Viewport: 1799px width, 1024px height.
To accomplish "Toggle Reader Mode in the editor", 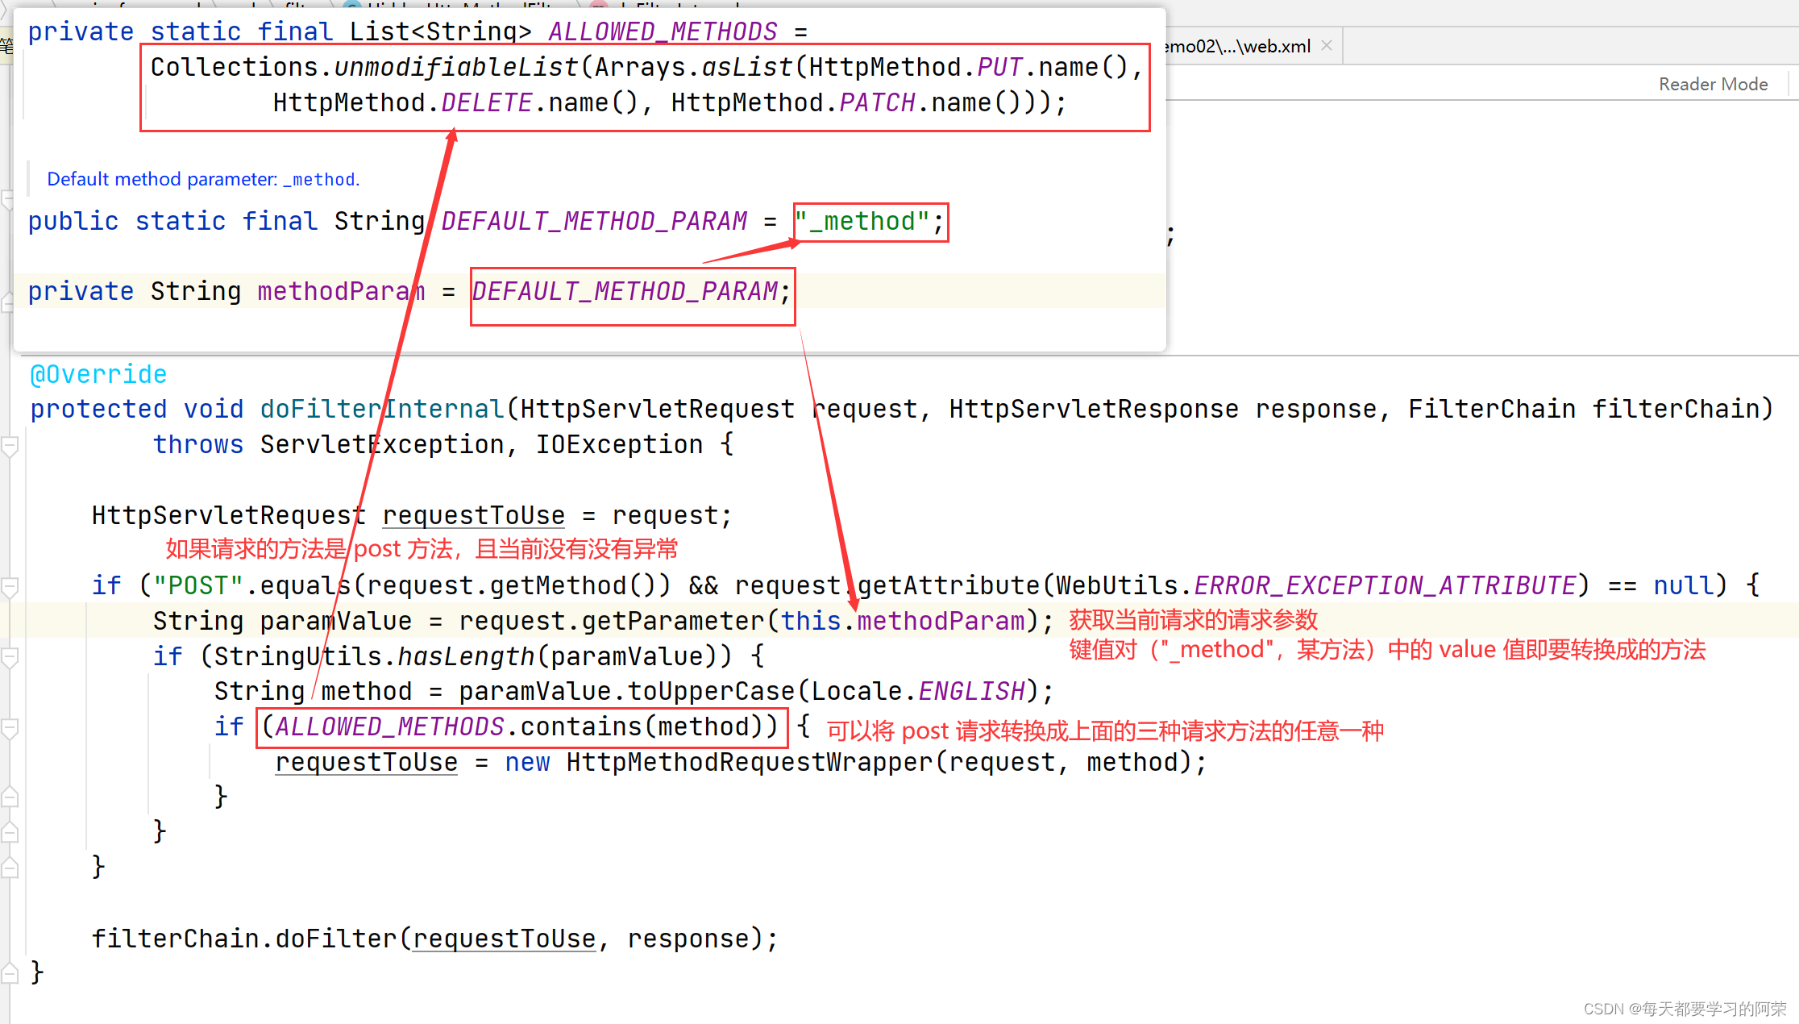I will [x=1713, y=84].
